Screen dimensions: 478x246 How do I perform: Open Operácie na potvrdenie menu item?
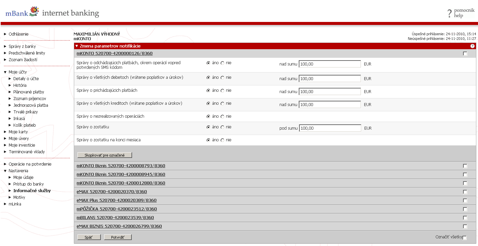coord(30,164)
